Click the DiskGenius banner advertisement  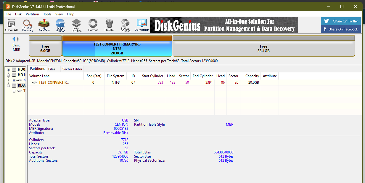point(224,25)
